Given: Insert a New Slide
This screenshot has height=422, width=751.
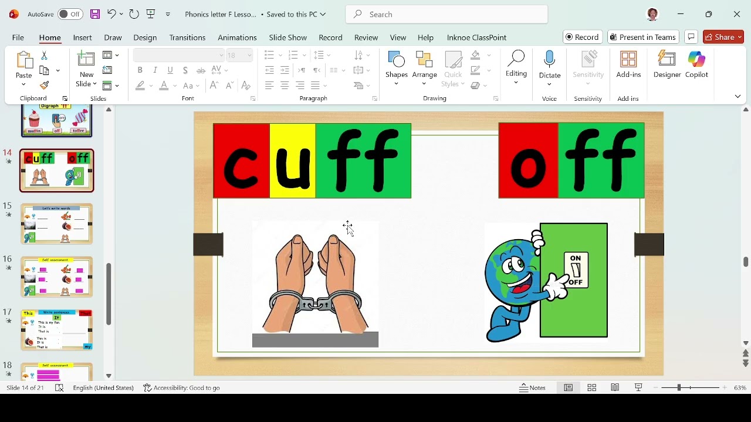Looking at the screenshot, I should (86, 69).
